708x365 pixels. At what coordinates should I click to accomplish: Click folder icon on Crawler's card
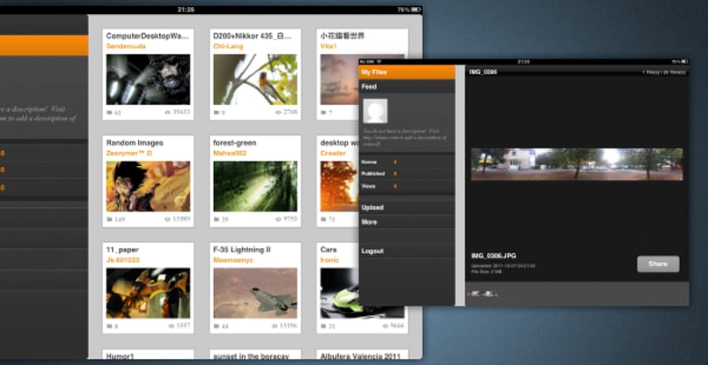[323, 219]
